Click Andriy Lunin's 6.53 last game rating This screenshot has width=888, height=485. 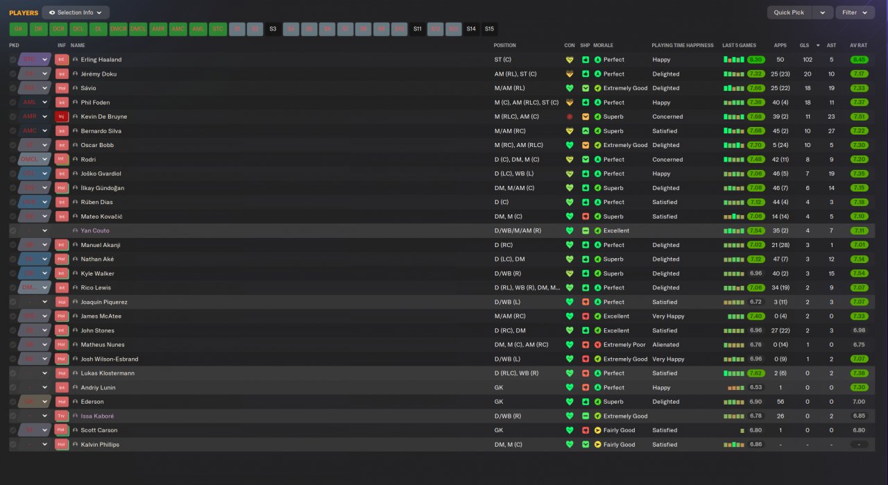[x=755, y=388]
